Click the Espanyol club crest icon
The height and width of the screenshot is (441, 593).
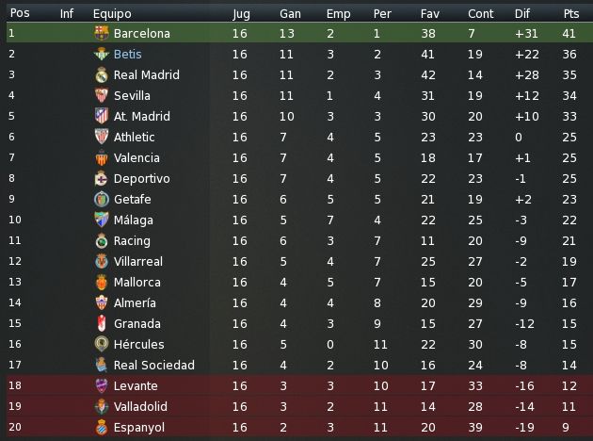(x=102, y=427)
